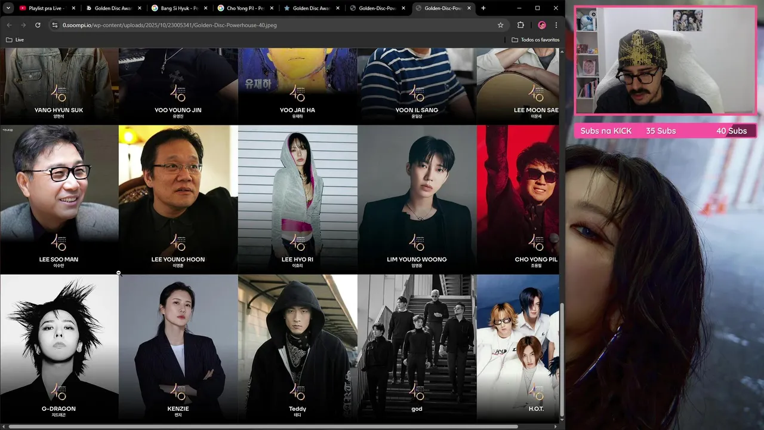Click the horizontal scrollbar at page bottom
Image resolution: width=764 pixels, height=430 pixels.
coord(263,426)
